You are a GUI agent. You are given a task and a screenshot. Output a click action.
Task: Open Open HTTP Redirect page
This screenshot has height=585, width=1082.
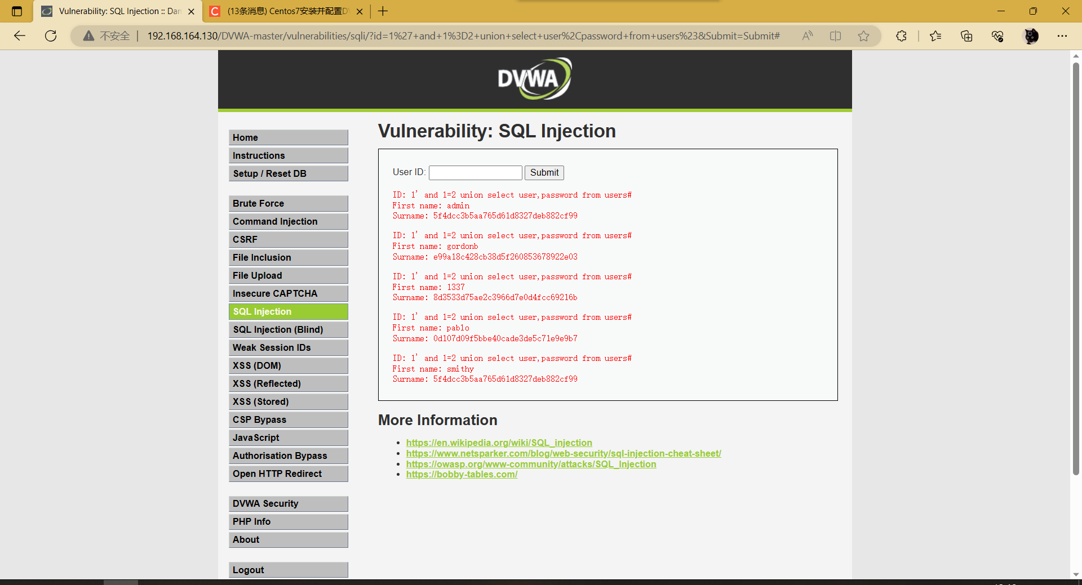tap(289, 474)
